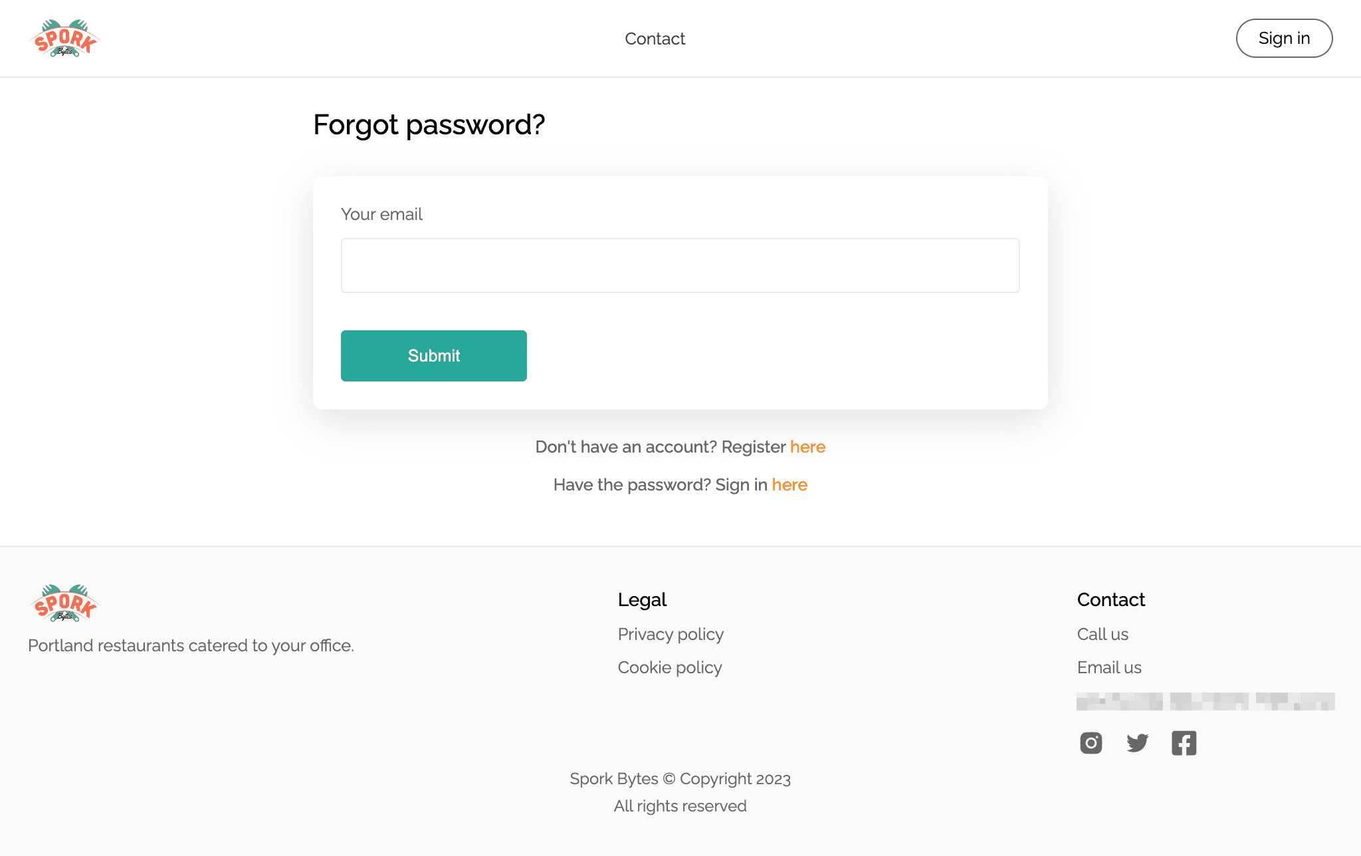Screen dimensions: 1361x856
Task: Open Instagram via the footer social icon
Action: point(1091,743)
